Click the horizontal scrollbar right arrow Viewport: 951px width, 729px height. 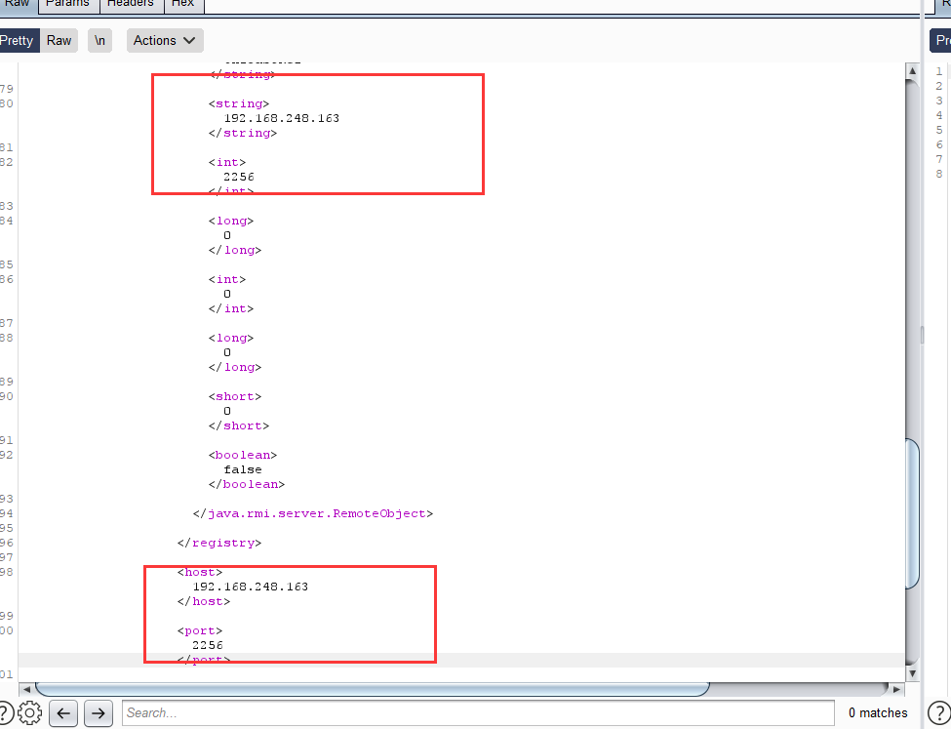tap(897, 690)
